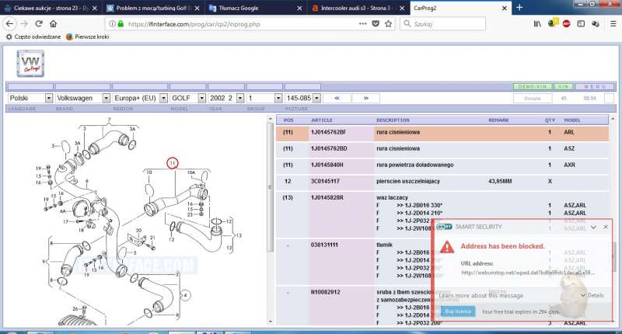
Task: Close the ESET Smart Security popup
Action: coord(606,227)
